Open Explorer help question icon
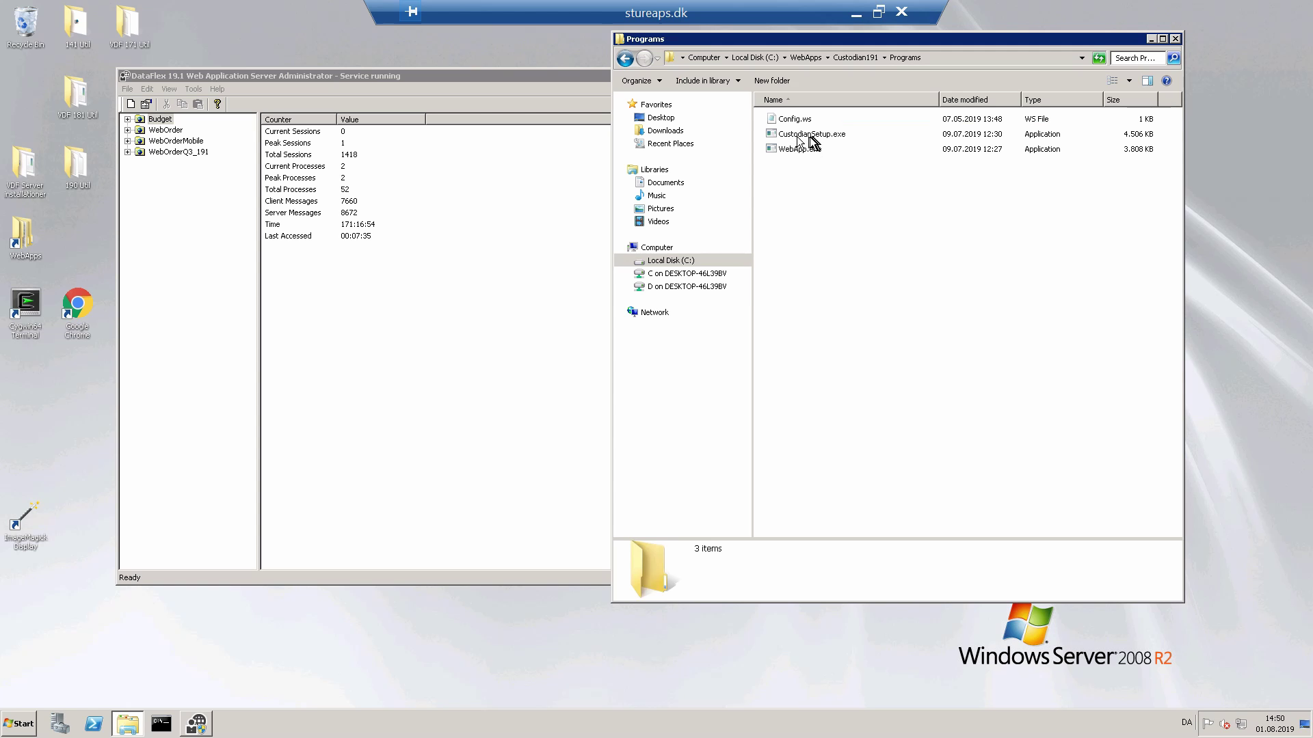Image resolution: width=1313 pixels, height=738 pixels. click(1167, 81)
